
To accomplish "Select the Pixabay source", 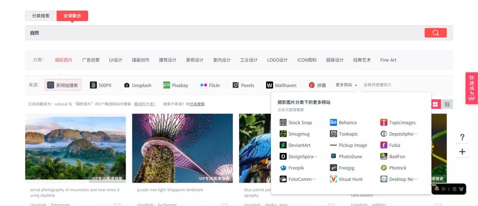I will tap(175, 85).
